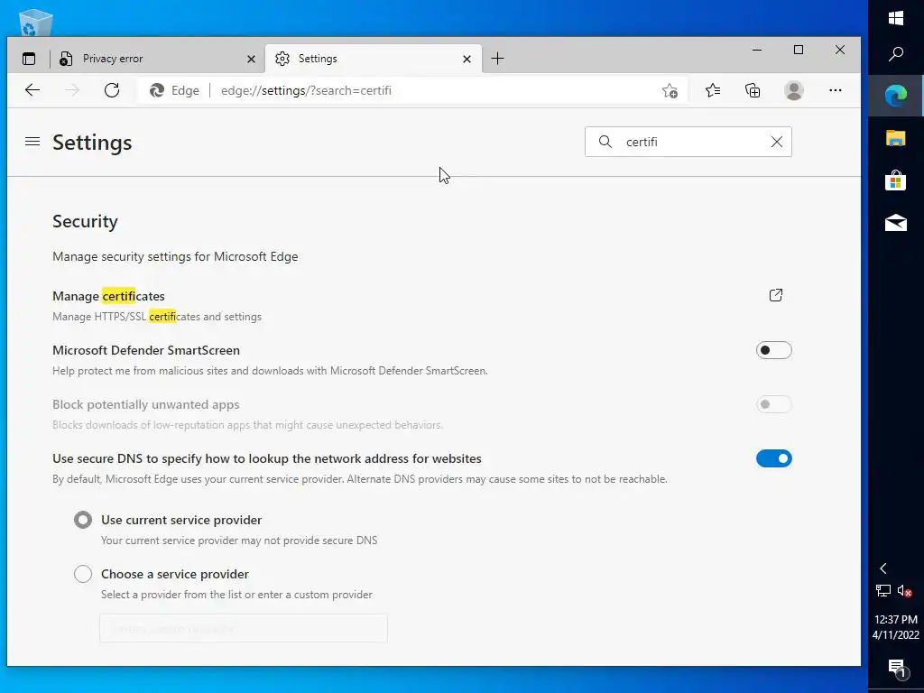Image resolution: width=924 pixels, height=693 pixels.
Task: Add this page to favorites star icon
Action: [670, 91]
